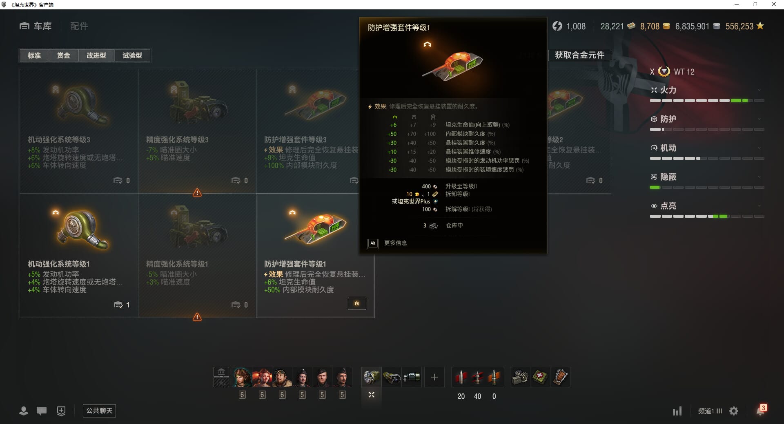Expand the 隐蔽 parameters section
The height and width of the screenshot is (424, 784).
click(x=707, y=177)
